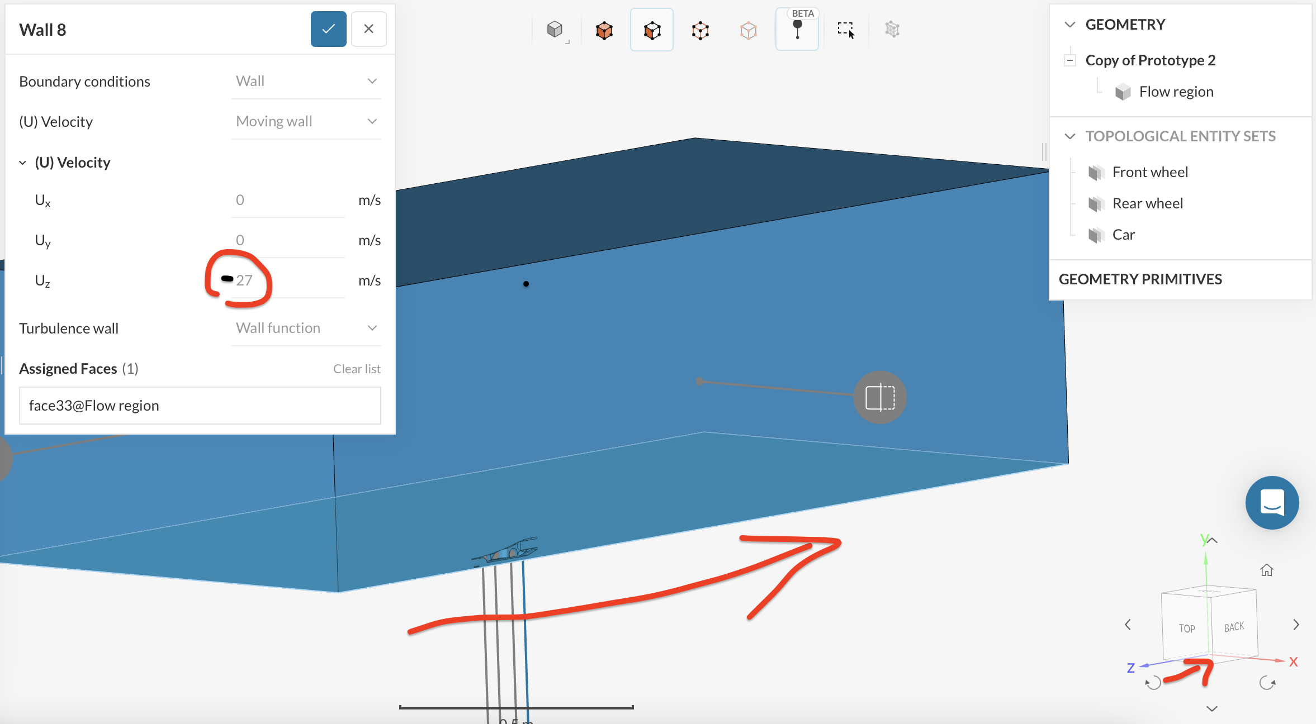Pick the node selection mode icon
1316x724 pixels.
(x=748, y=30)
